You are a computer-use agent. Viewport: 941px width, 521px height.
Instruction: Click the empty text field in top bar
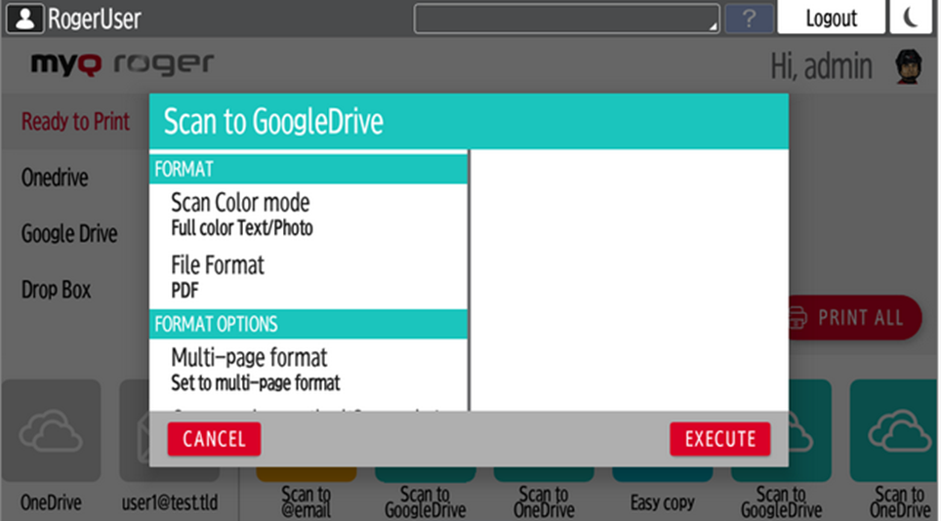[x=566, y=19]
